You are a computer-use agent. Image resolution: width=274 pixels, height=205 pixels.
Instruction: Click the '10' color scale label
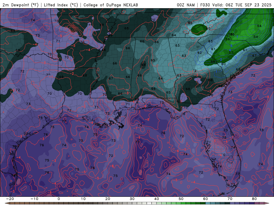pos(83,199)
